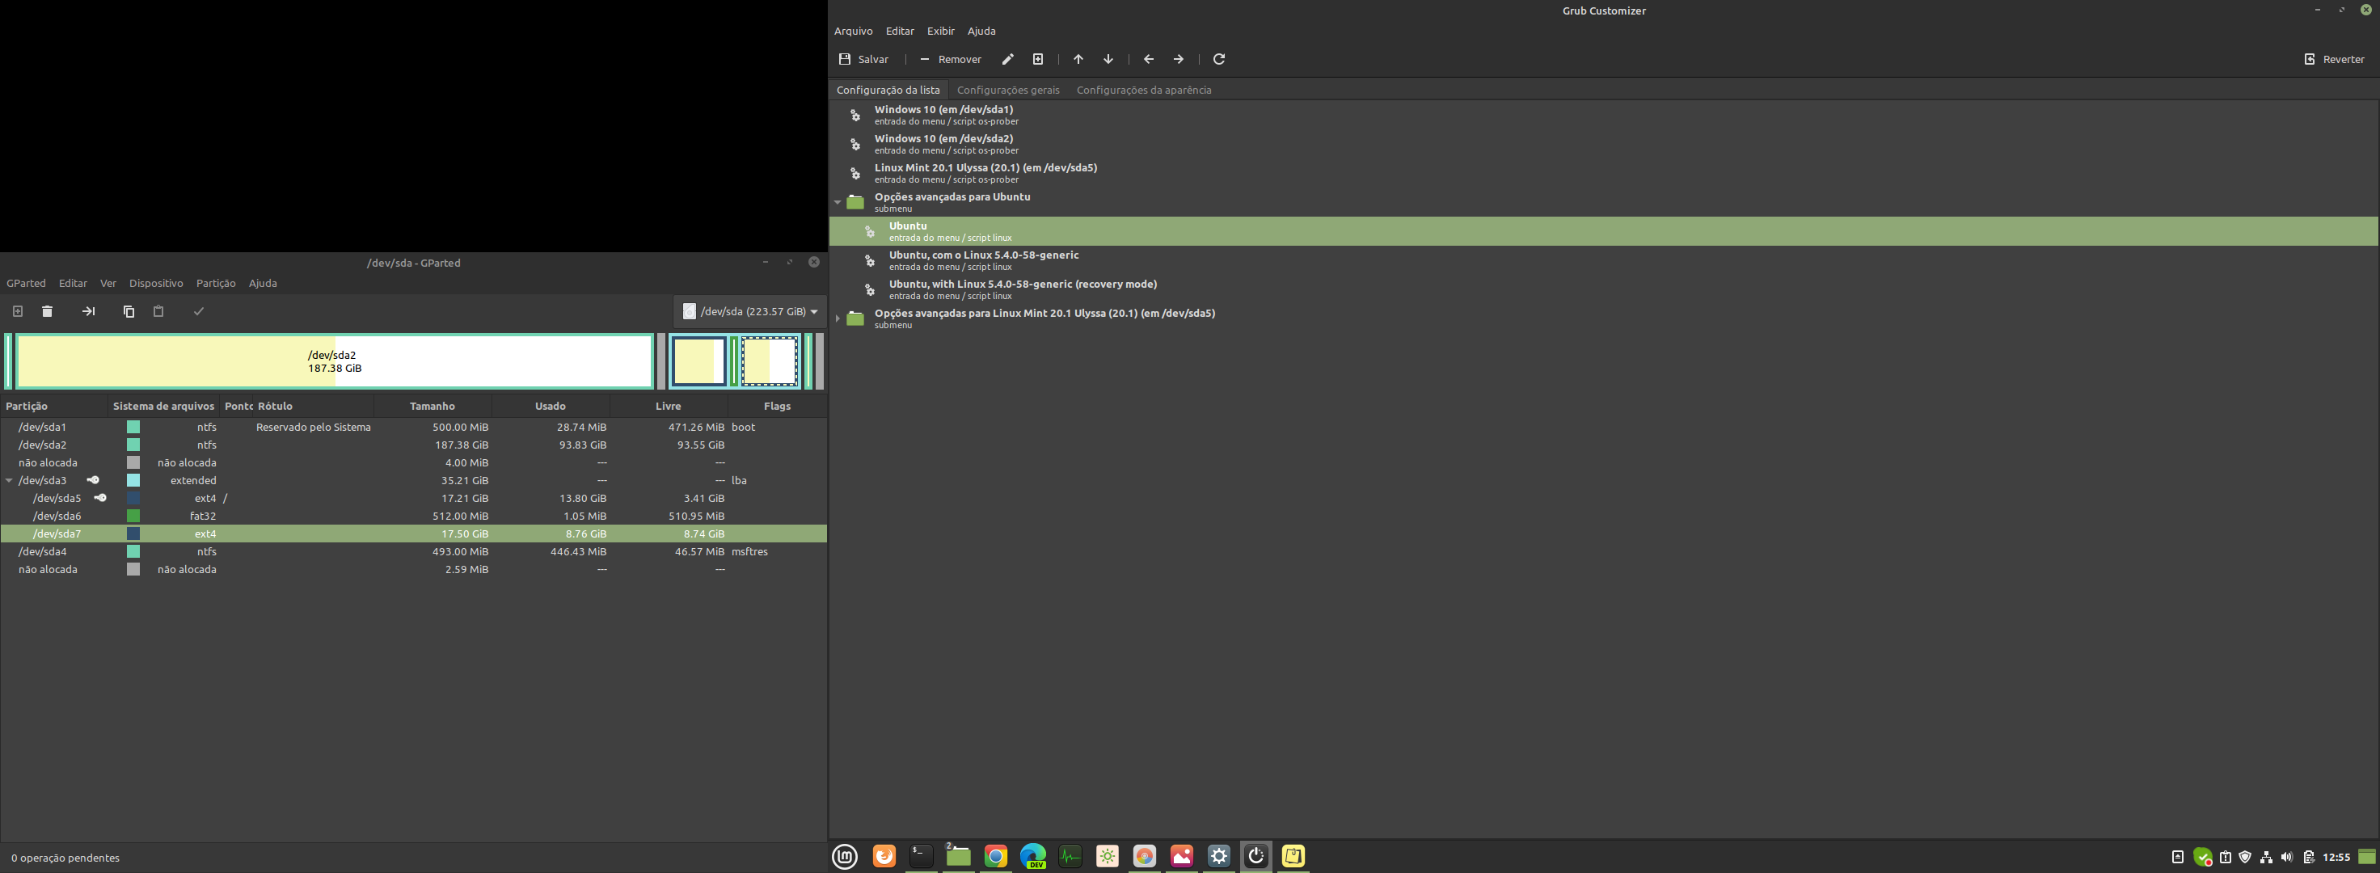
Task: Click the delete trash icon in GParted
Action: 47,311
